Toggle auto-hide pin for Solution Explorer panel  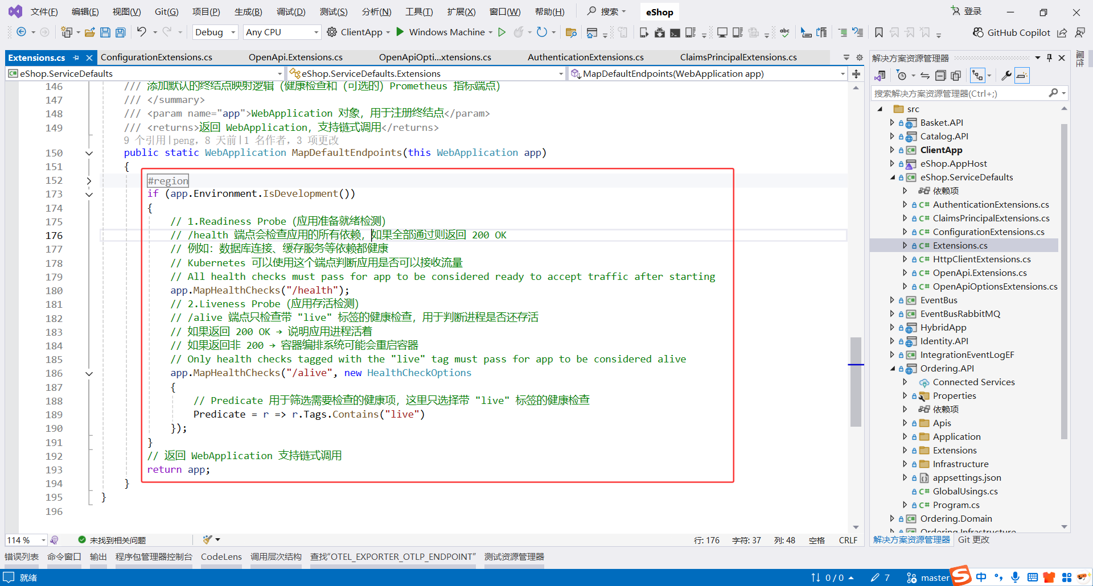tap(1049, 57)
